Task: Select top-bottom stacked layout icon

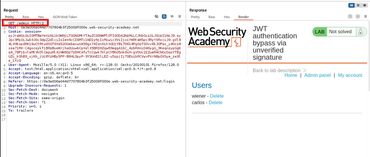Action: 358,5
